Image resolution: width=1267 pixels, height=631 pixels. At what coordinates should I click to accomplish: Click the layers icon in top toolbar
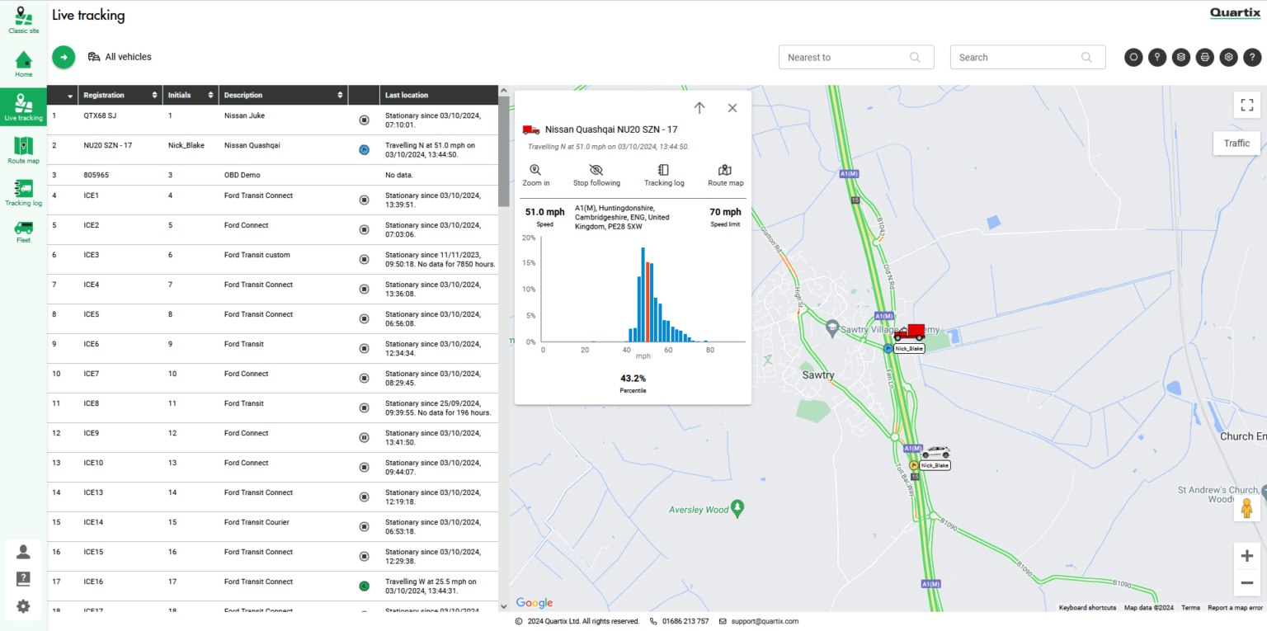1181,57
